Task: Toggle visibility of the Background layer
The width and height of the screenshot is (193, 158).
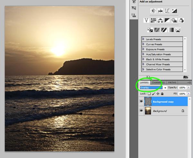Action: tap(141, 111)
